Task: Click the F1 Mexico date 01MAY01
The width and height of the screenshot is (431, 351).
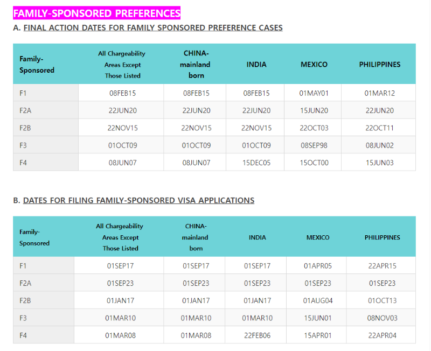Action: (x=314, y=93)
